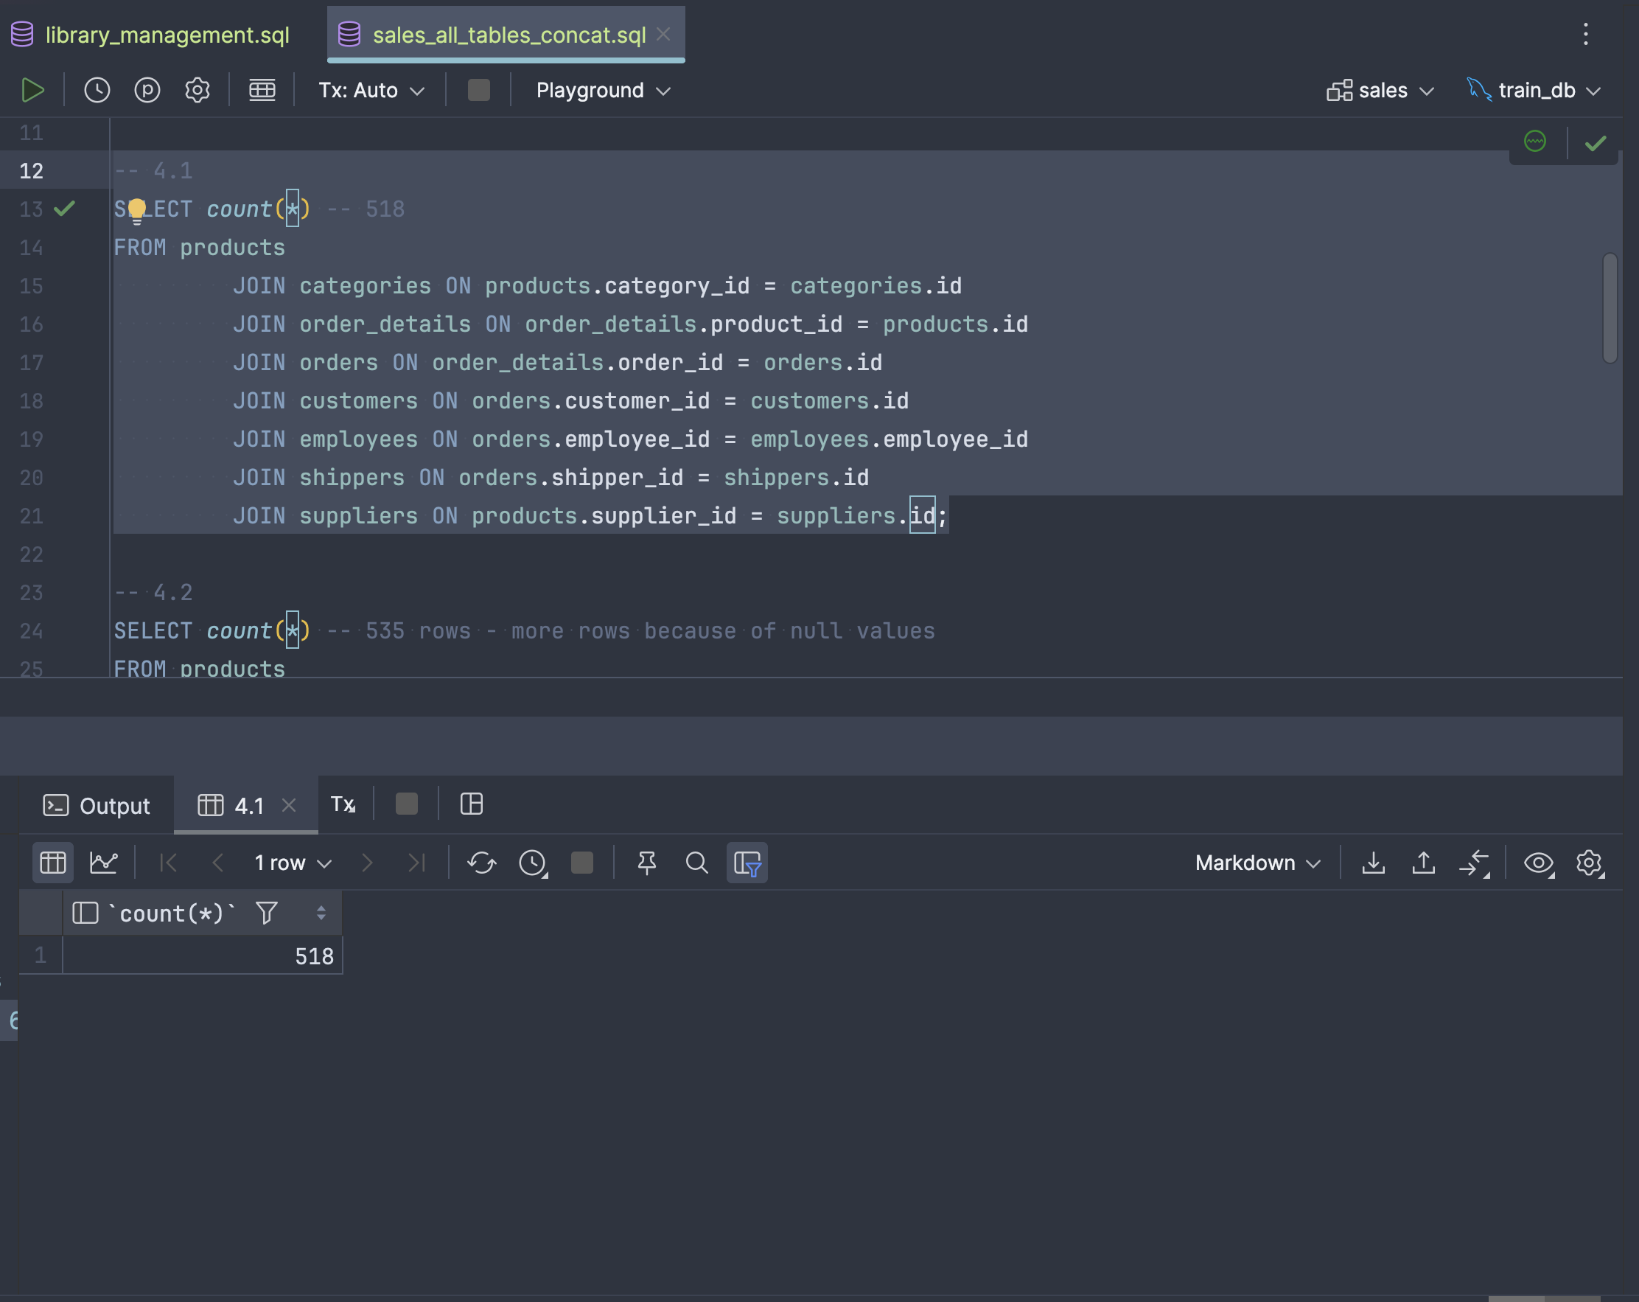
Task: Toggle the eye icon in the results toolbar
Action: (x=1538, y=863)
